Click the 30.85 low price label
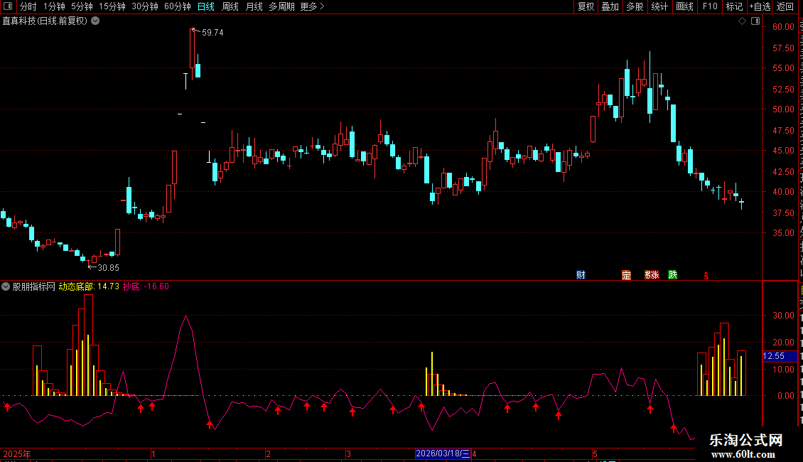This screenshot has width=803, height=462. click(108, 268)
